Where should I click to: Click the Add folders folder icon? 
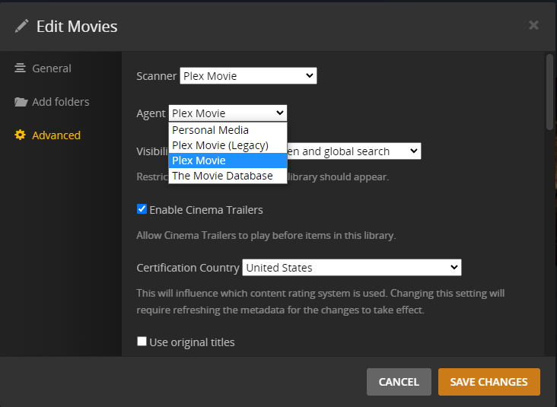point(21,102)
